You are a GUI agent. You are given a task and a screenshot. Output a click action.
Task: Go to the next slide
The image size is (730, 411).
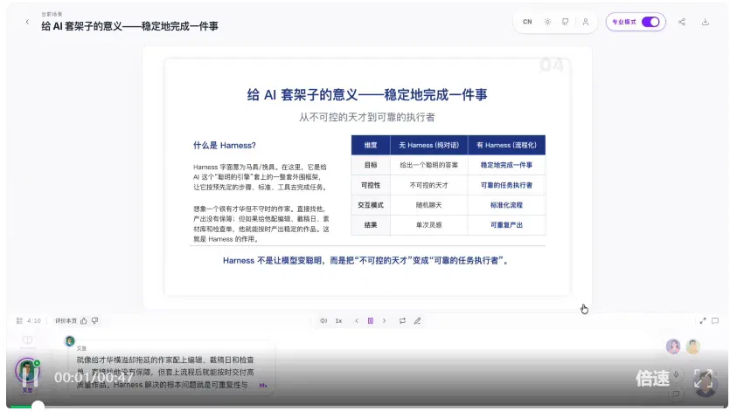384,321
